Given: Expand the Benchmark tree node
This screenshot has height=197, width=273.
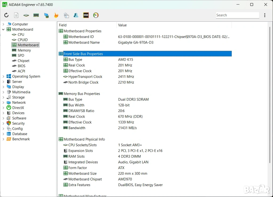Looking at the screenshot, I should (3, 139).
